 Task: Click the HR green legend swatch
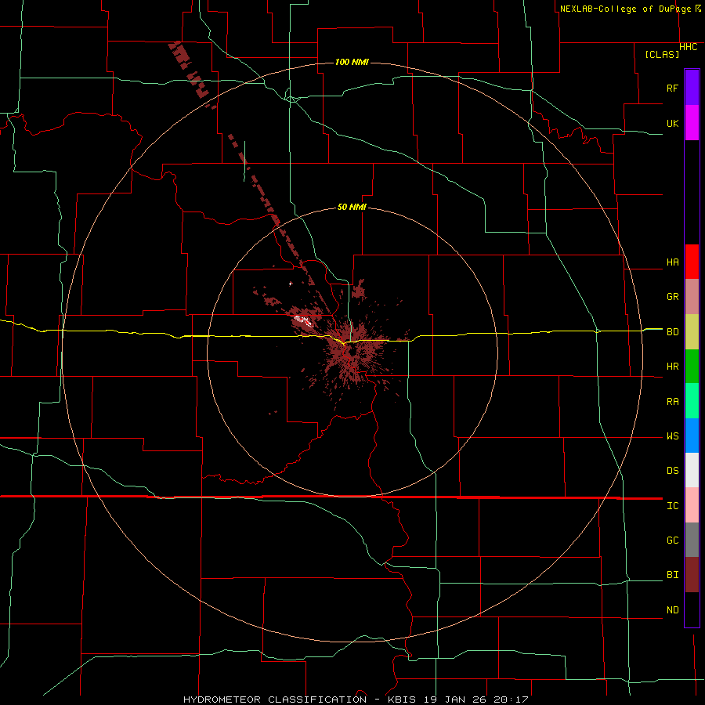click(x=692, y=367)
